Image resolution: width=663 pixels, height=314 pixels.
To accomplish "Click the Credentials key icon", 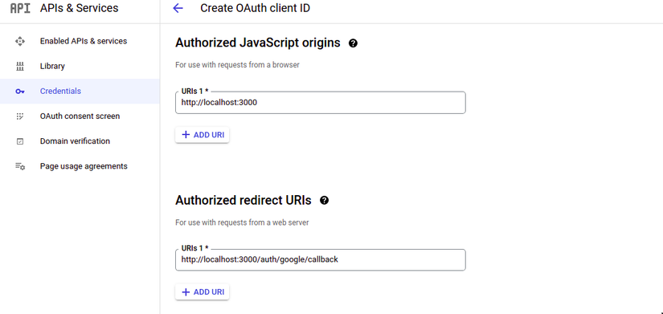I will coord(20,92).
